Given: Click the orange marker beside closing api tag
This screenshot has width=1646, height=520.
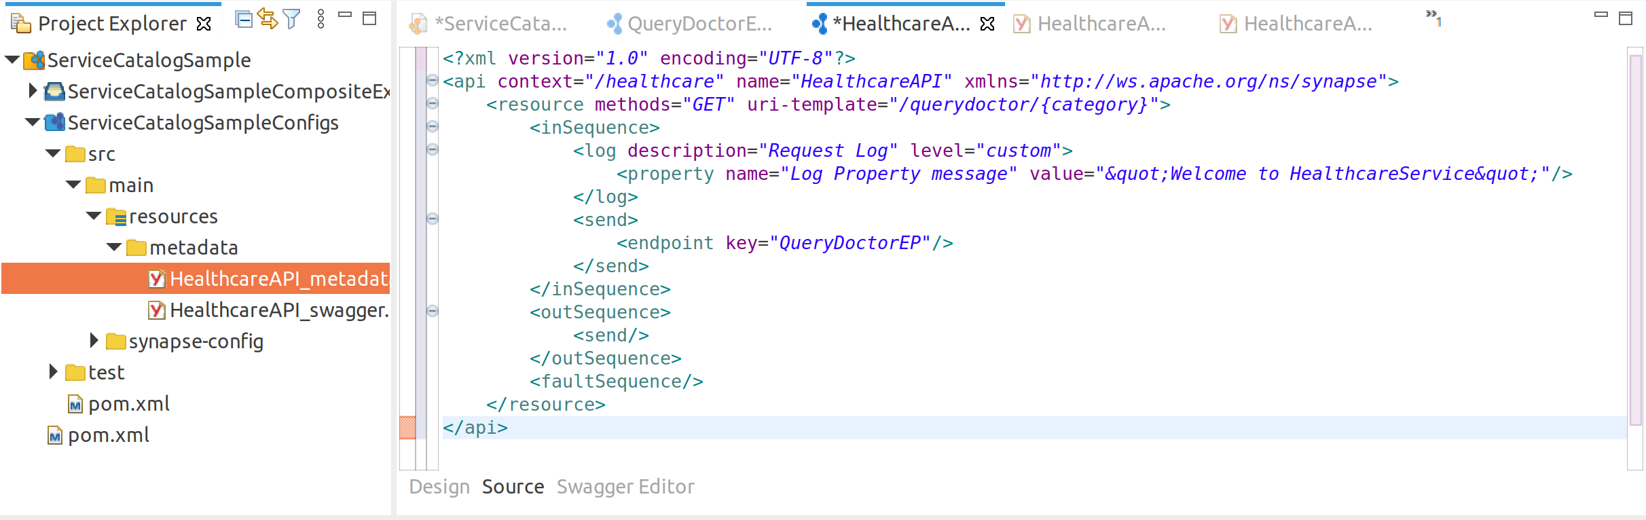Looking at the screenshot, I should pos(407,428).
